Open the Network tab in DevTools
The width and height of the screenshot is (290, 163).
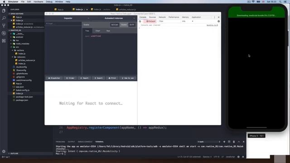coord(162,17)
